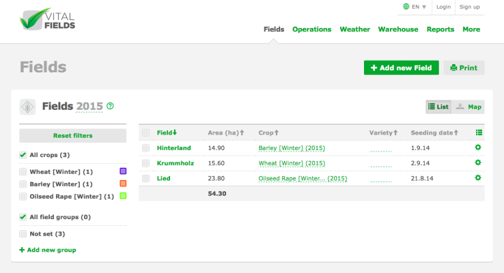Open the Weather section

(x=355, y=29)
